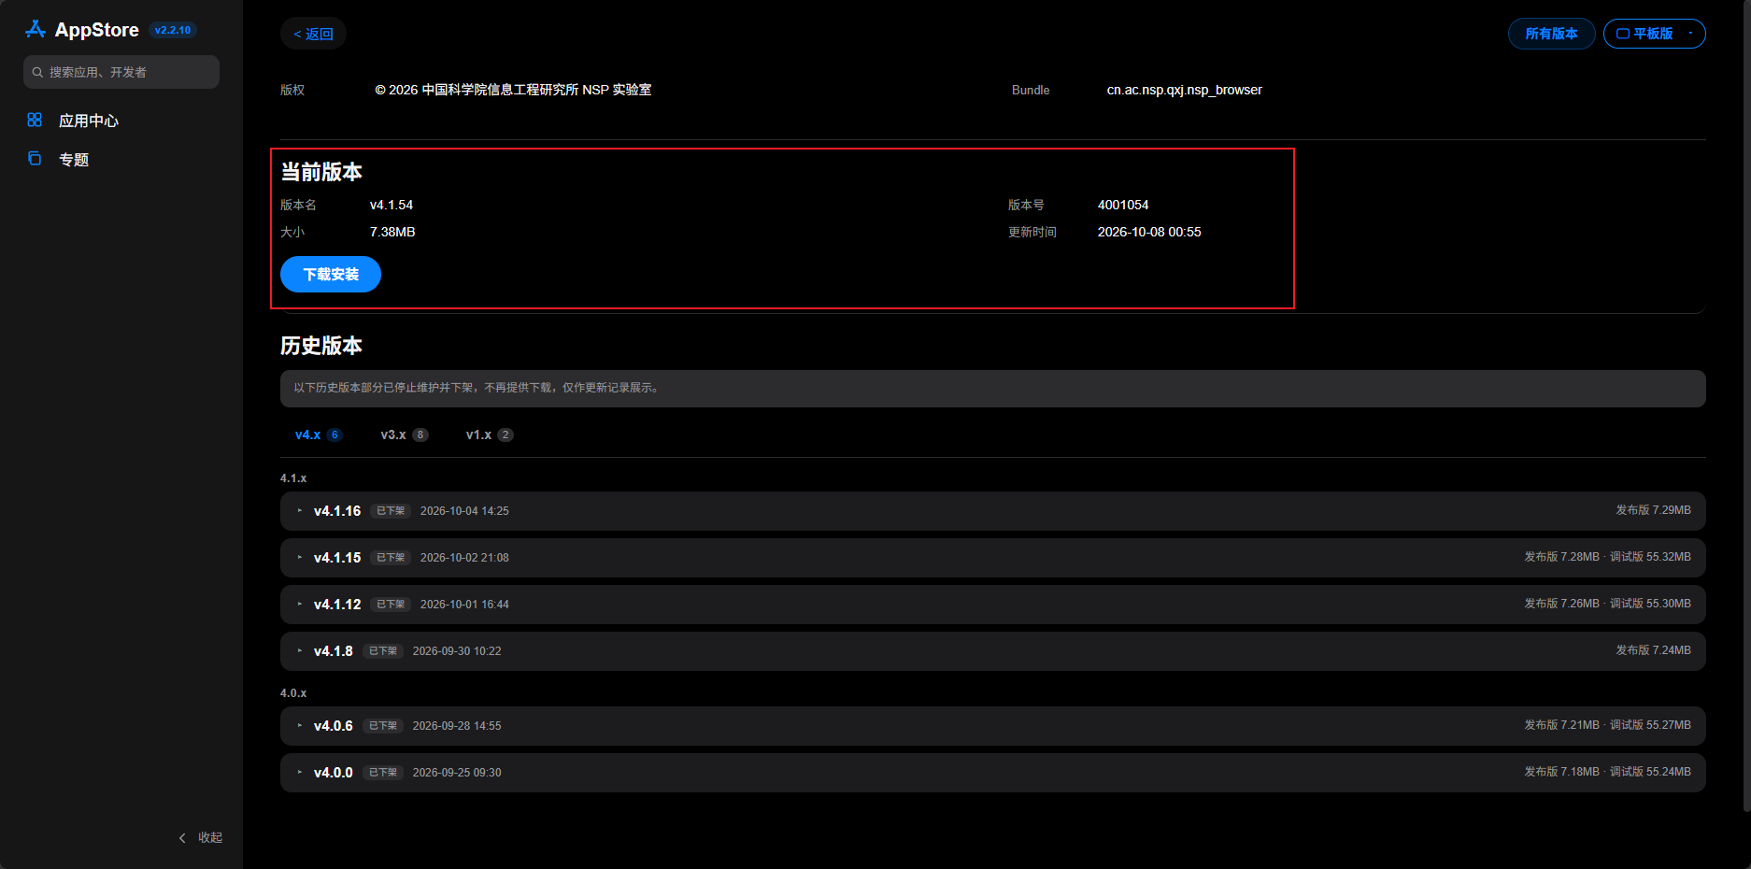
Task: Click the search magnifier icon
Action: pyautogui.click(x=37, y=72)
